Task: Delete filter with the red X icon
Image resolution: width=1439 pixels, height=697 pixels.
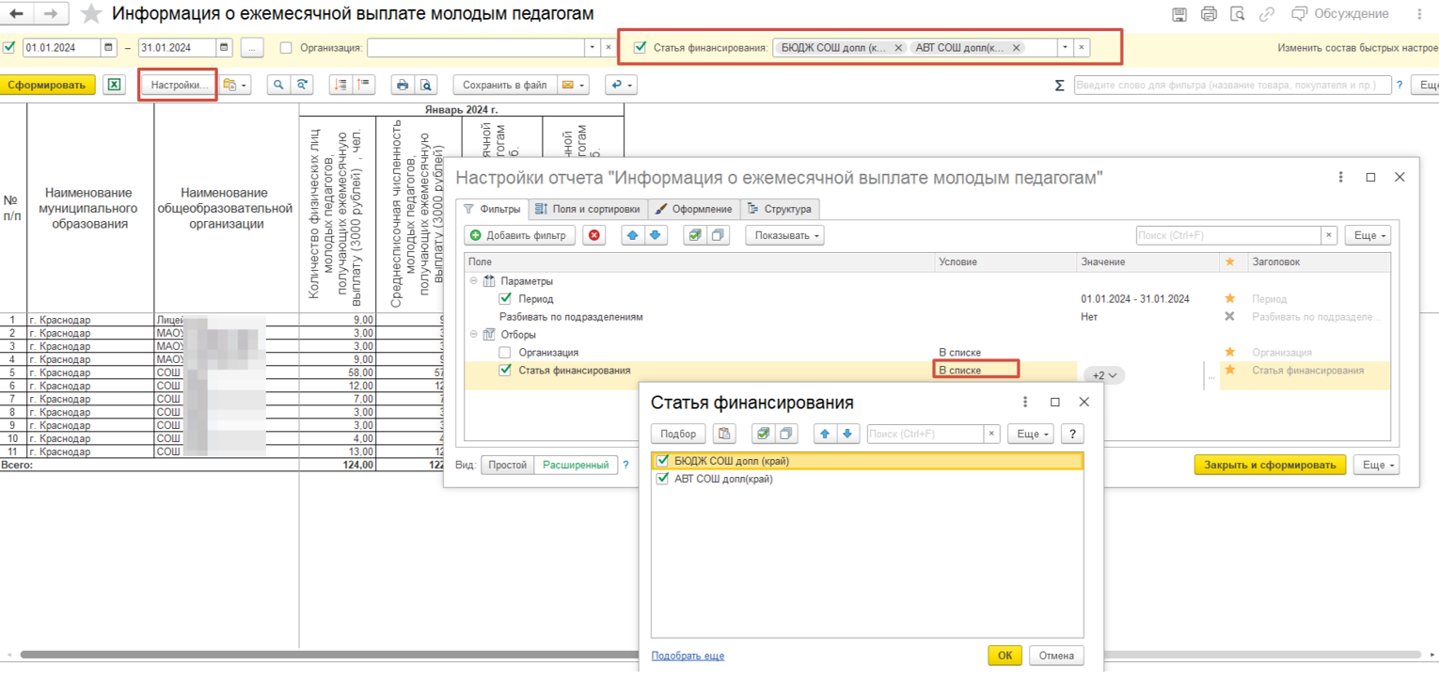Action: click(593, 235)
